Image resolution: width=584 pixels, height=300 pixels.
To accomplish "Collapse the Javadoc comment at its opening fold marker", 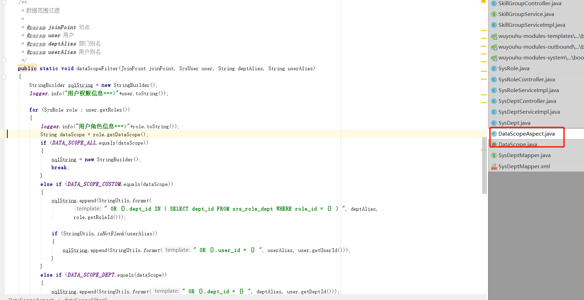I will click(4, 3).
